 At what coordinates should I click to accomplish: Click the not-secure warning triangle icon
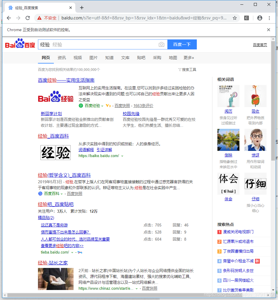pyautogui.click(x=39, y=18)
